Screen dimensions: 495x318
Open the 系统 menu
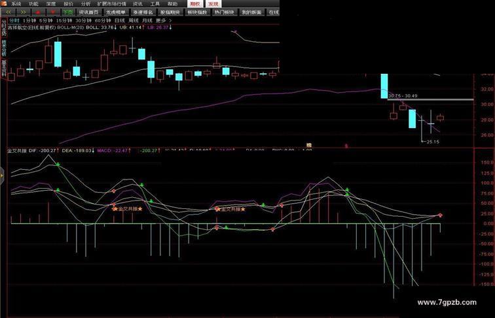pos(16,4)
